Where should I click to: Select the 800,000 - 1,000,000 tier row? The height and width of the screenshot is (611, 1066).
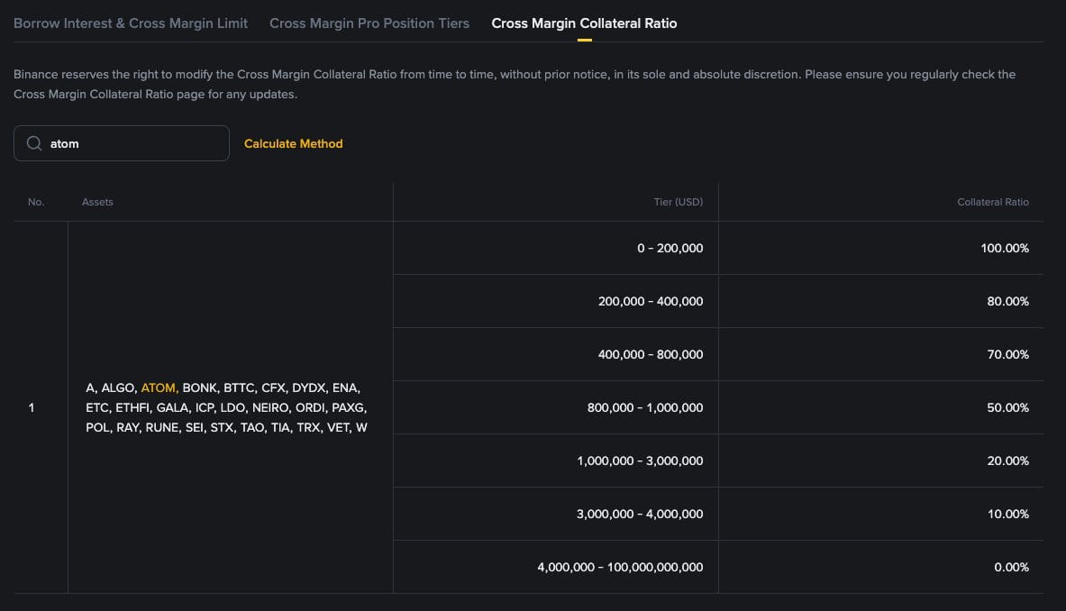tap(645, 407)
